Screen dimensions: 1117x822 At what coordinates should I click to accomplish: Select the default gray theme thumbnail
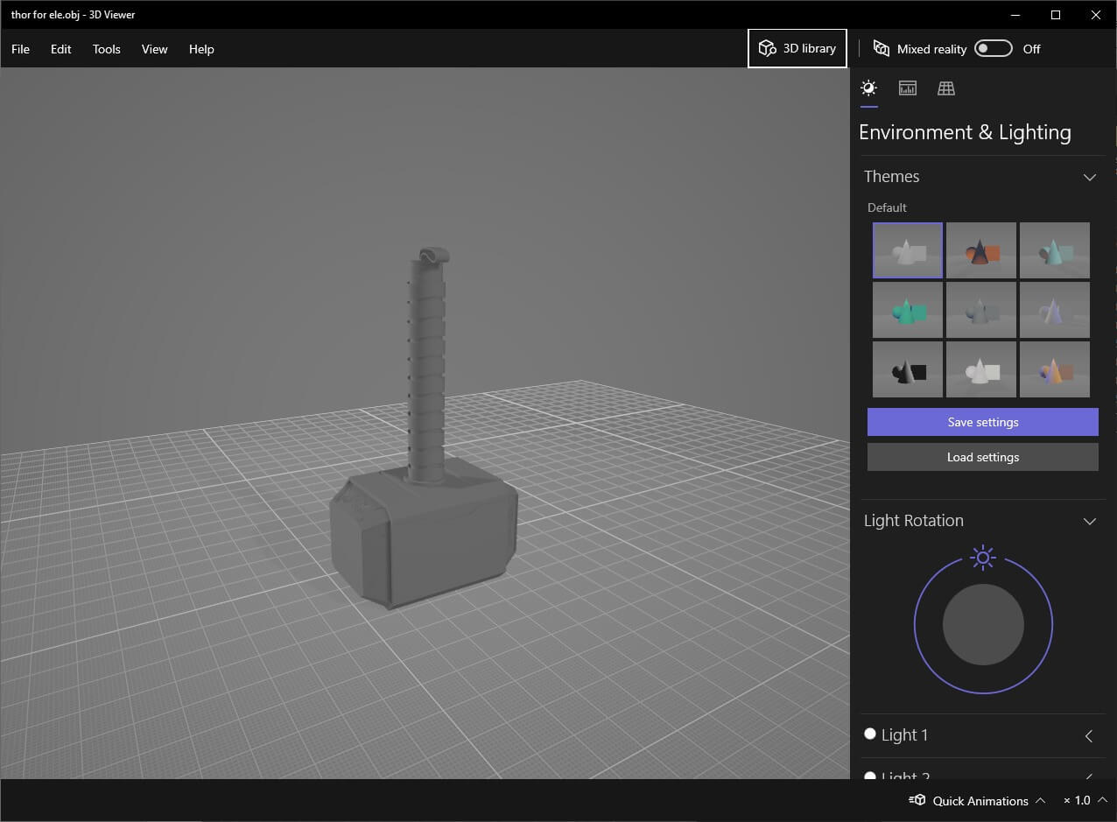point(908,250)
